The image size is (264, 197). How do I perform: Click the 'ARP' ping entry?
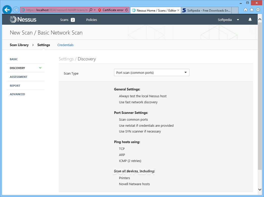click(122, 155)
